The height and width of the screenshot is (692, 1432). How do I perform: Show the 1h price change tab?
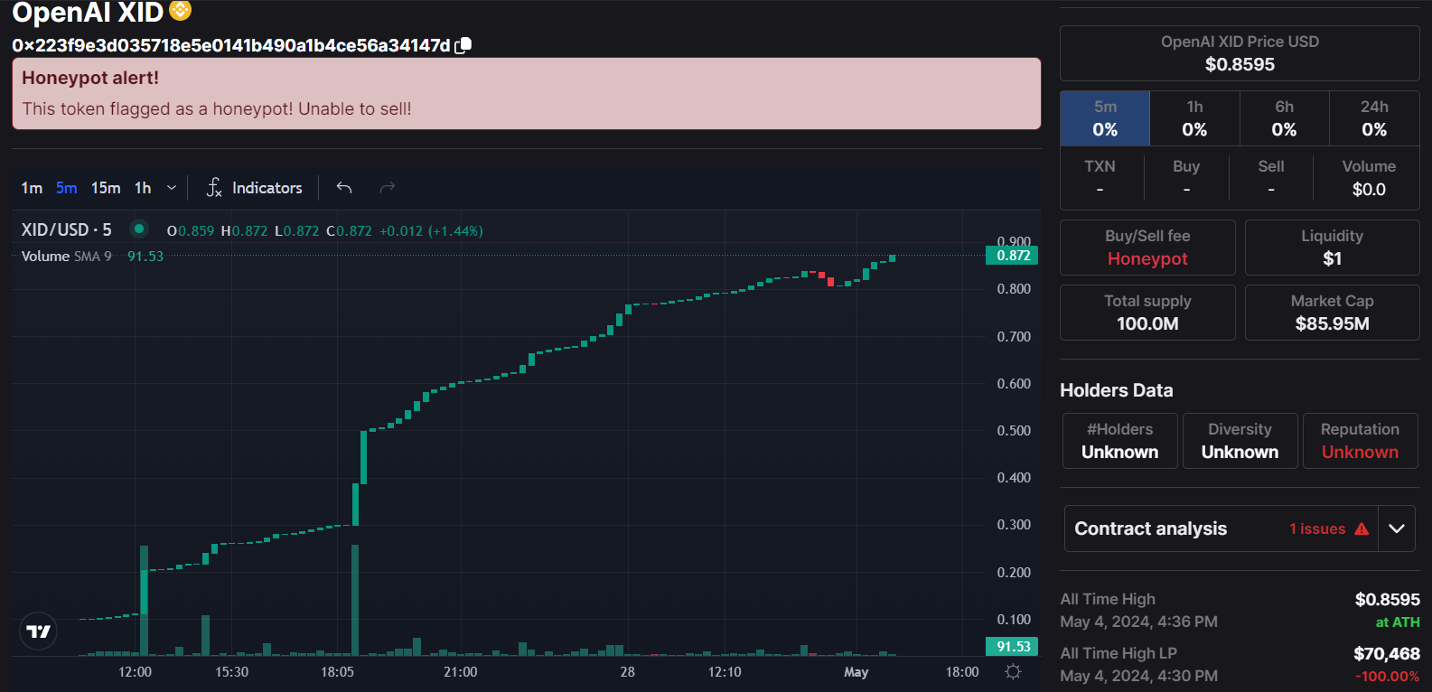[x=1194, y=118]
